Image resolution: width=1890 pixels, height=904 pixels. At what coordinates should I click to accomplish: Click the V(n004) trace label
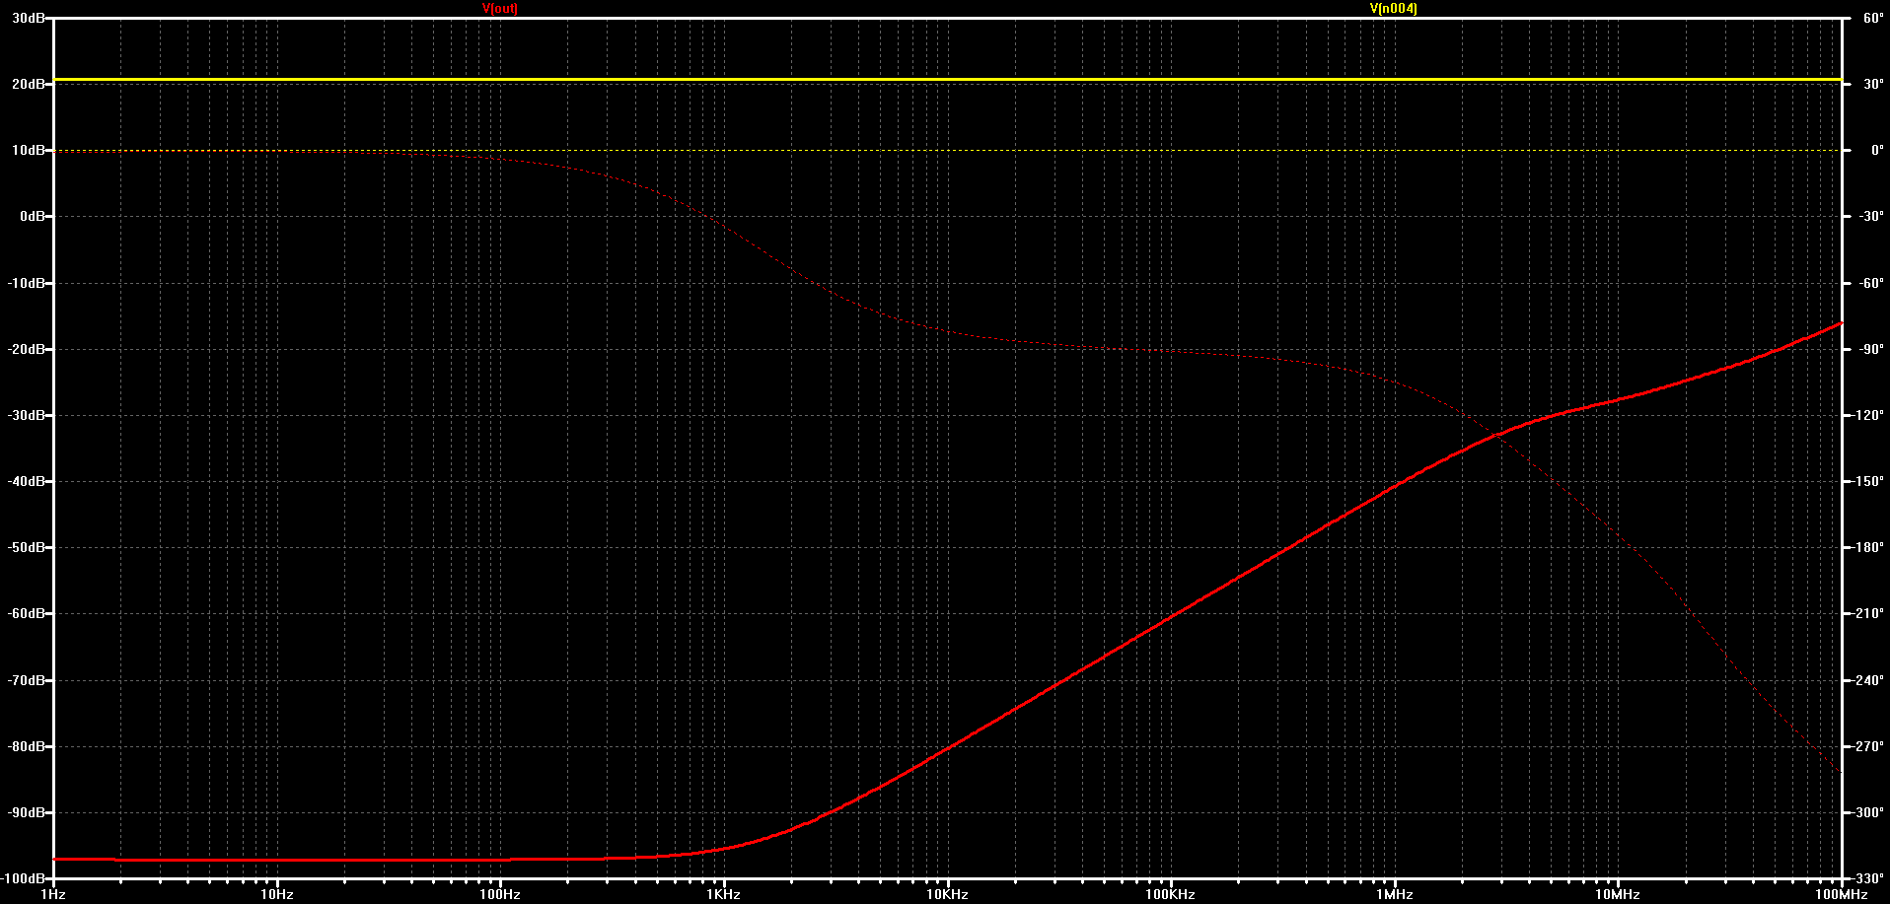coord(1393,8)
